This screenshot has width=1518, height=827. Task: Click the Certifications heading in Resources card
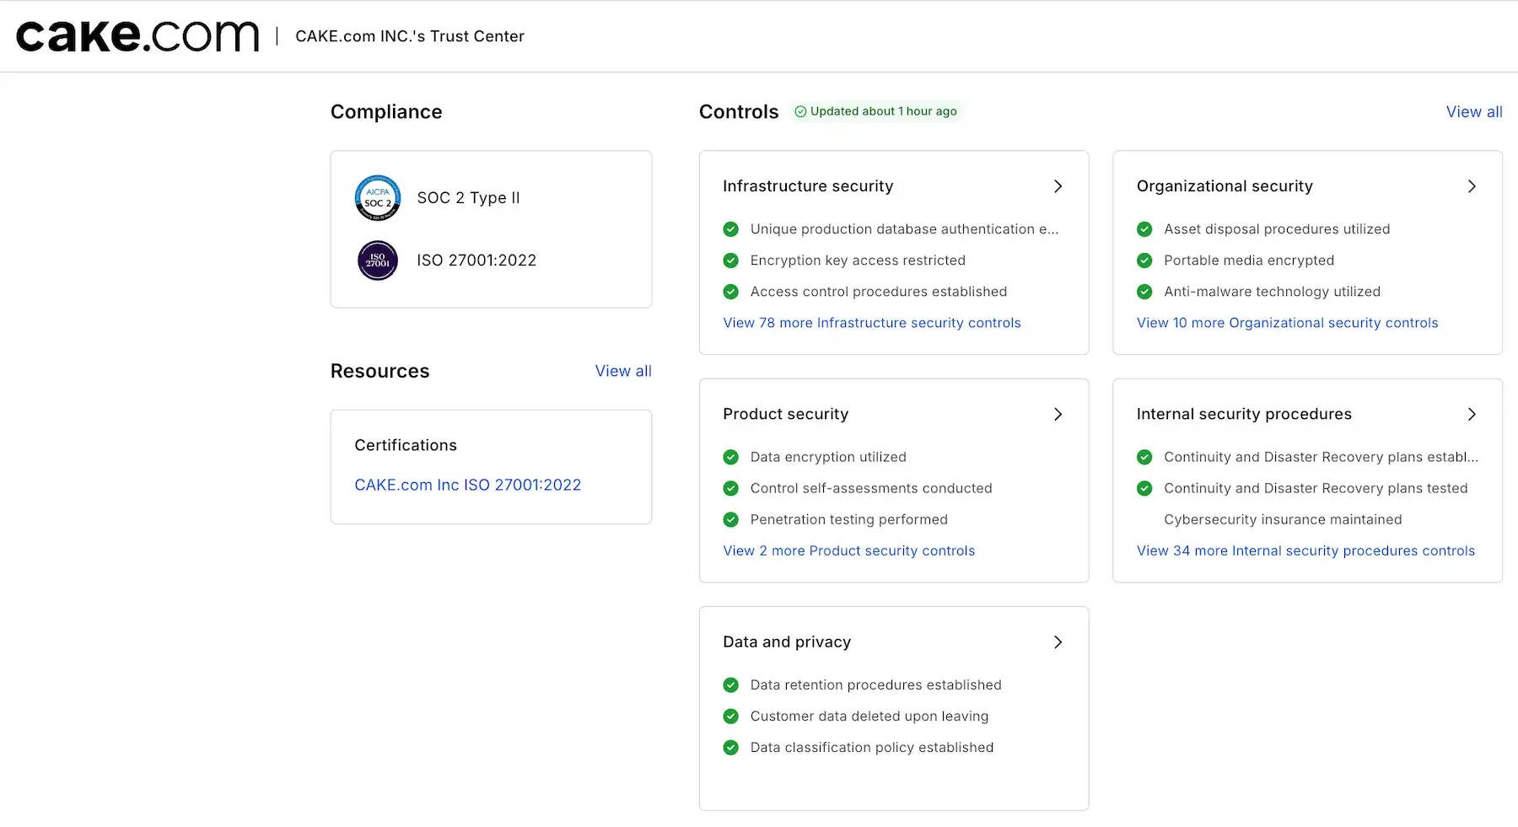406,445
